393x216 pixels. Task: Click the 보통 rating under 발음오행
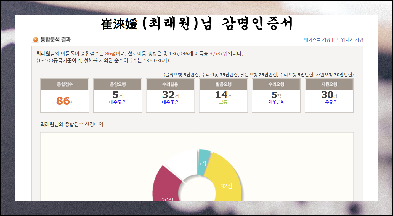click(223, 102)
